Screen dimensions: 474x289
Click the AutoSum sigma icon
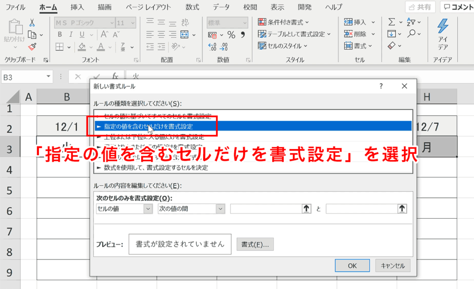(x=392, y=22)
